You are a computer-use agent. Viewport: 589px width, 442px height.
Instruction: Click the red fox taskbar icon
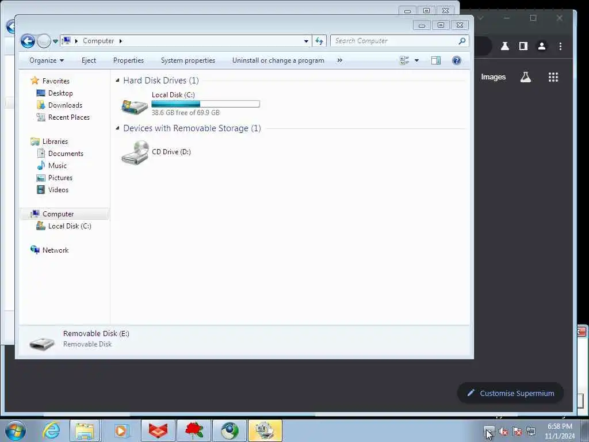point(158,430)
